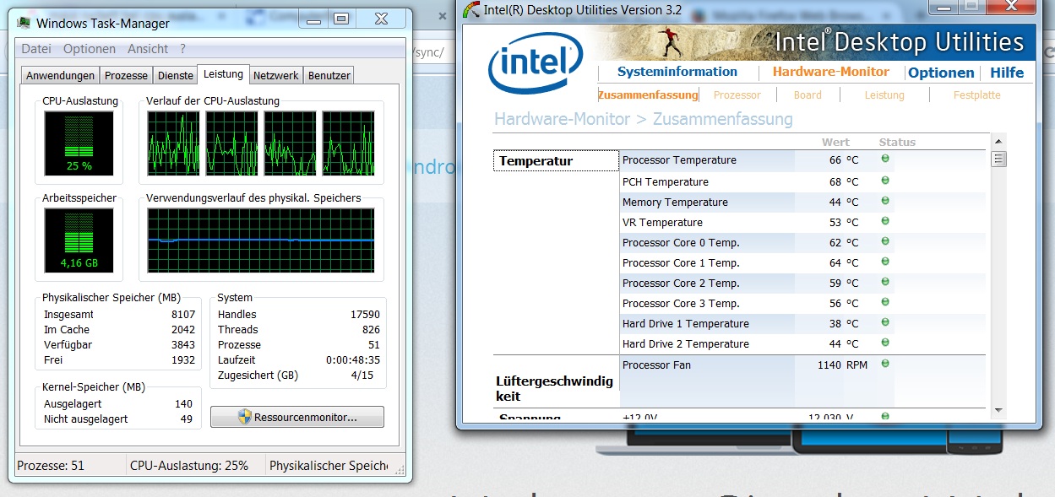Click the VR Temperature status dot
Viewport: 1055px width, 497px height.
pyautogui.click(x=885, y=221)
